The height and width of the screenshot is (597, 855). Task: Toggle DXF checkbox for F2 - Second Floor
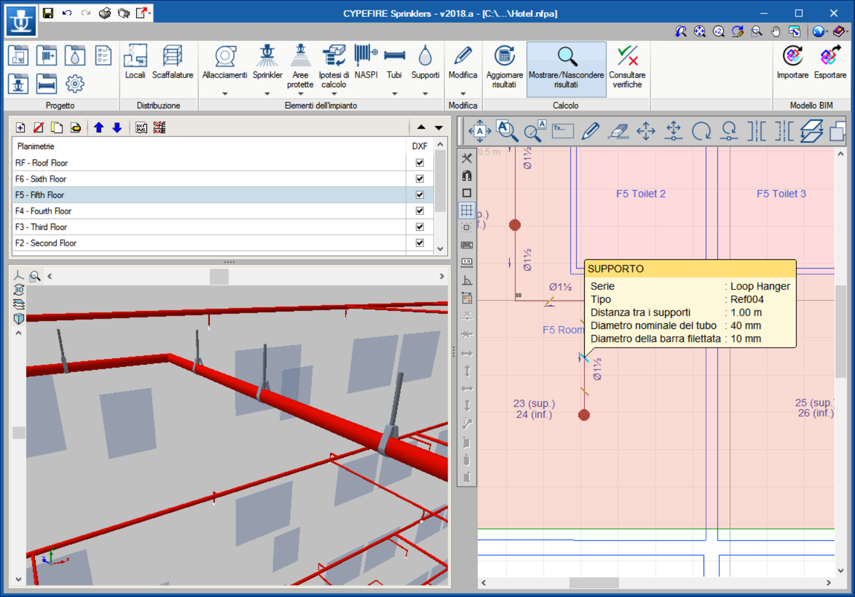[x=420, y=243]
